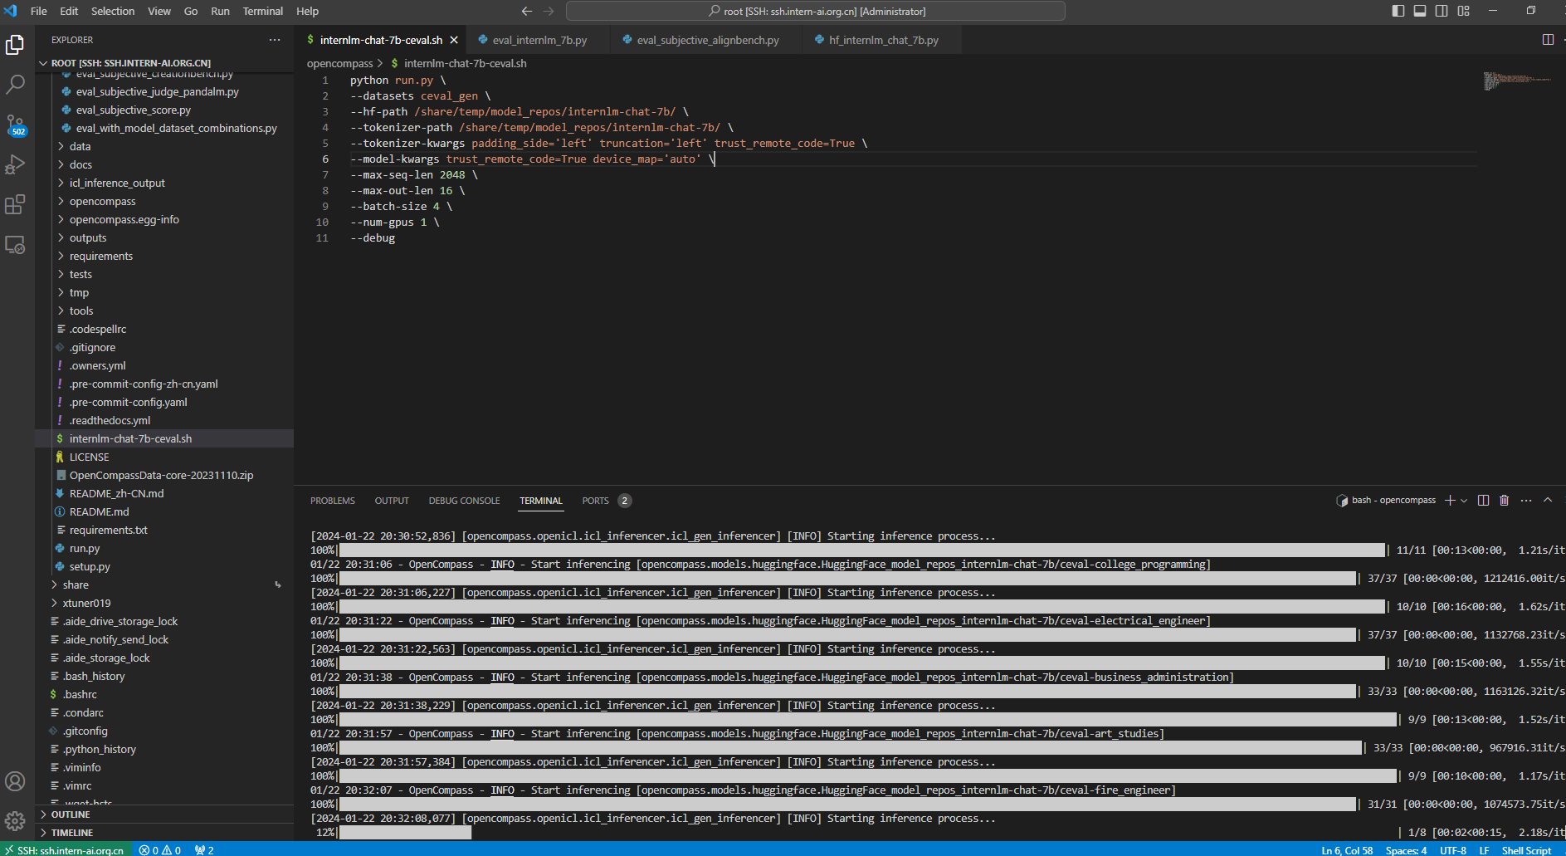This screenshot has width=1566, height=856.
Task: Toggle primary side bar visibility
Action: pos(1398,11)
